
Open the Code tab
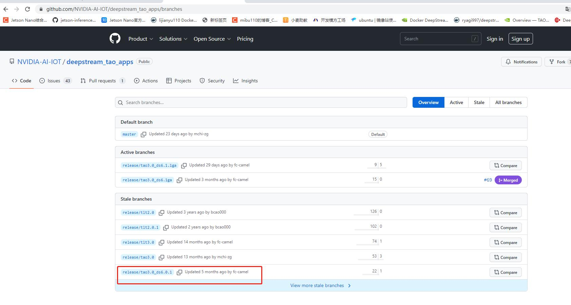[21, 81]
